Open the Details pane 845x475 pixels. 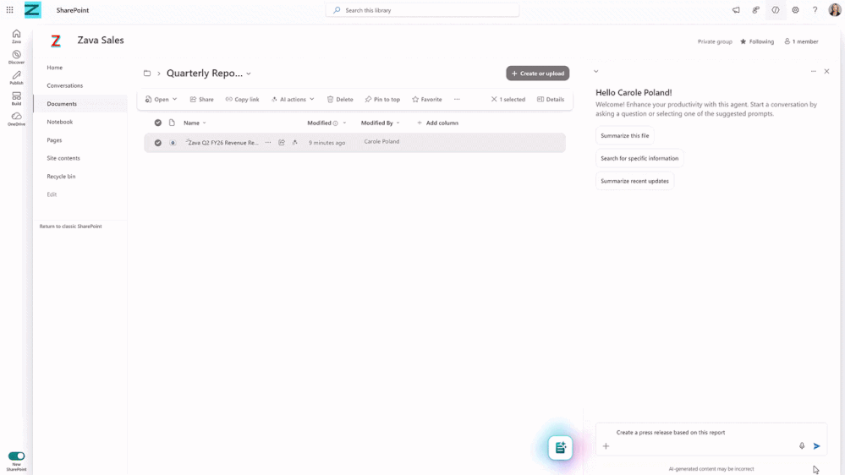(550, 99)
